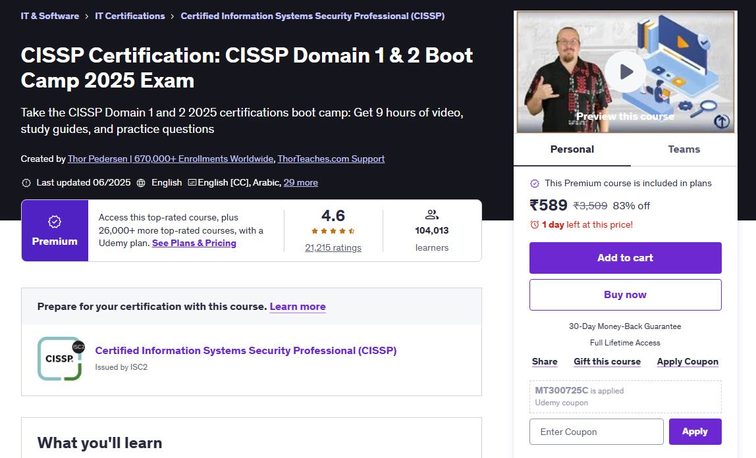Click Add to cart button
Image resolution: width=756 pixels, height=458 pixels.
[626, 258]
